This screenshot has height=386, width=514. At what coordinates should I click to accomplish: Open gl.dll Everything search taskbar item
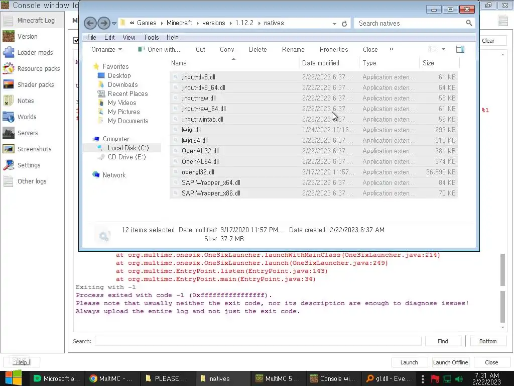click(389, 378)
